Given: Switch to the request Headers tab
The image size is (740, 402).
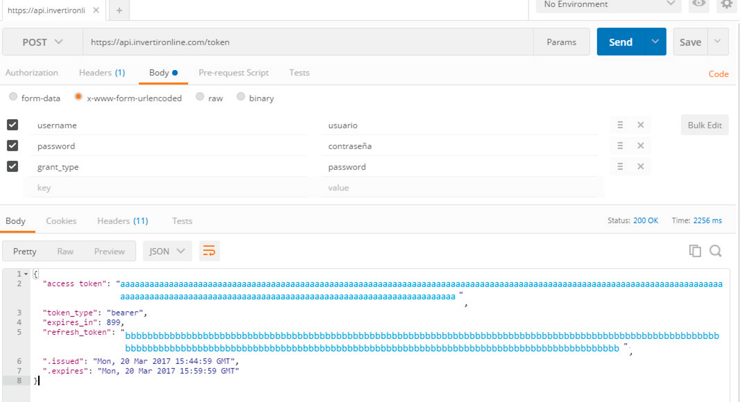Looking at the screenshot, I should [101, 73].
